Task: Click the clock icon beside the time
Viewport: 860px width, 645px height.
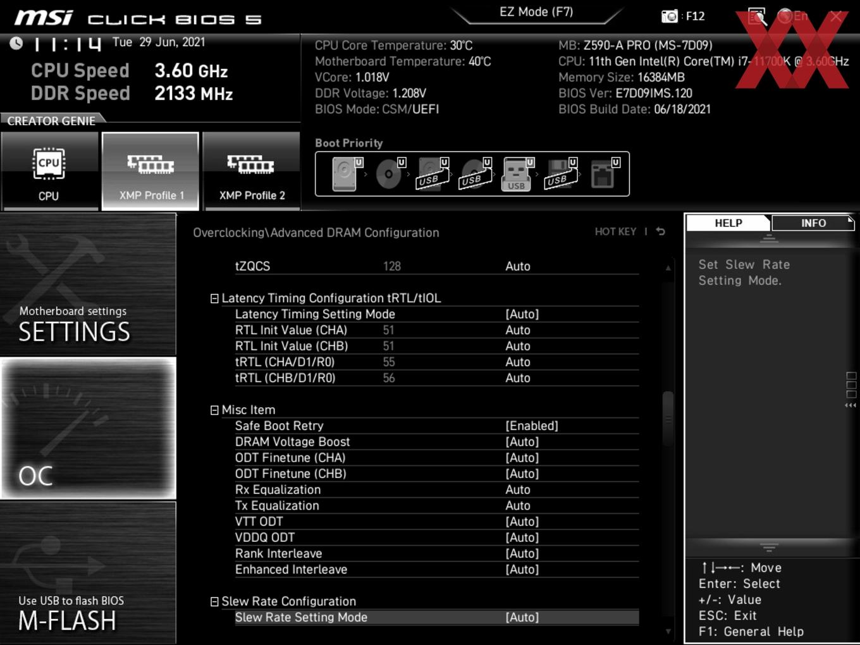Action: pos(16,42)
